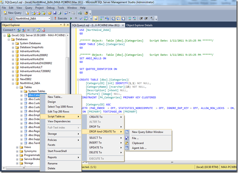The width and height of the screenshot is (238, 173).
Task: Choose New Query Editor Window
Action: click(x=148, y=132)
